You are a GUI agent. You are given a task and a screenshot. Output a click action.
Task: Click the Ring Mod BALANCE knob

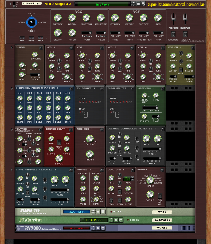[90, 139]
